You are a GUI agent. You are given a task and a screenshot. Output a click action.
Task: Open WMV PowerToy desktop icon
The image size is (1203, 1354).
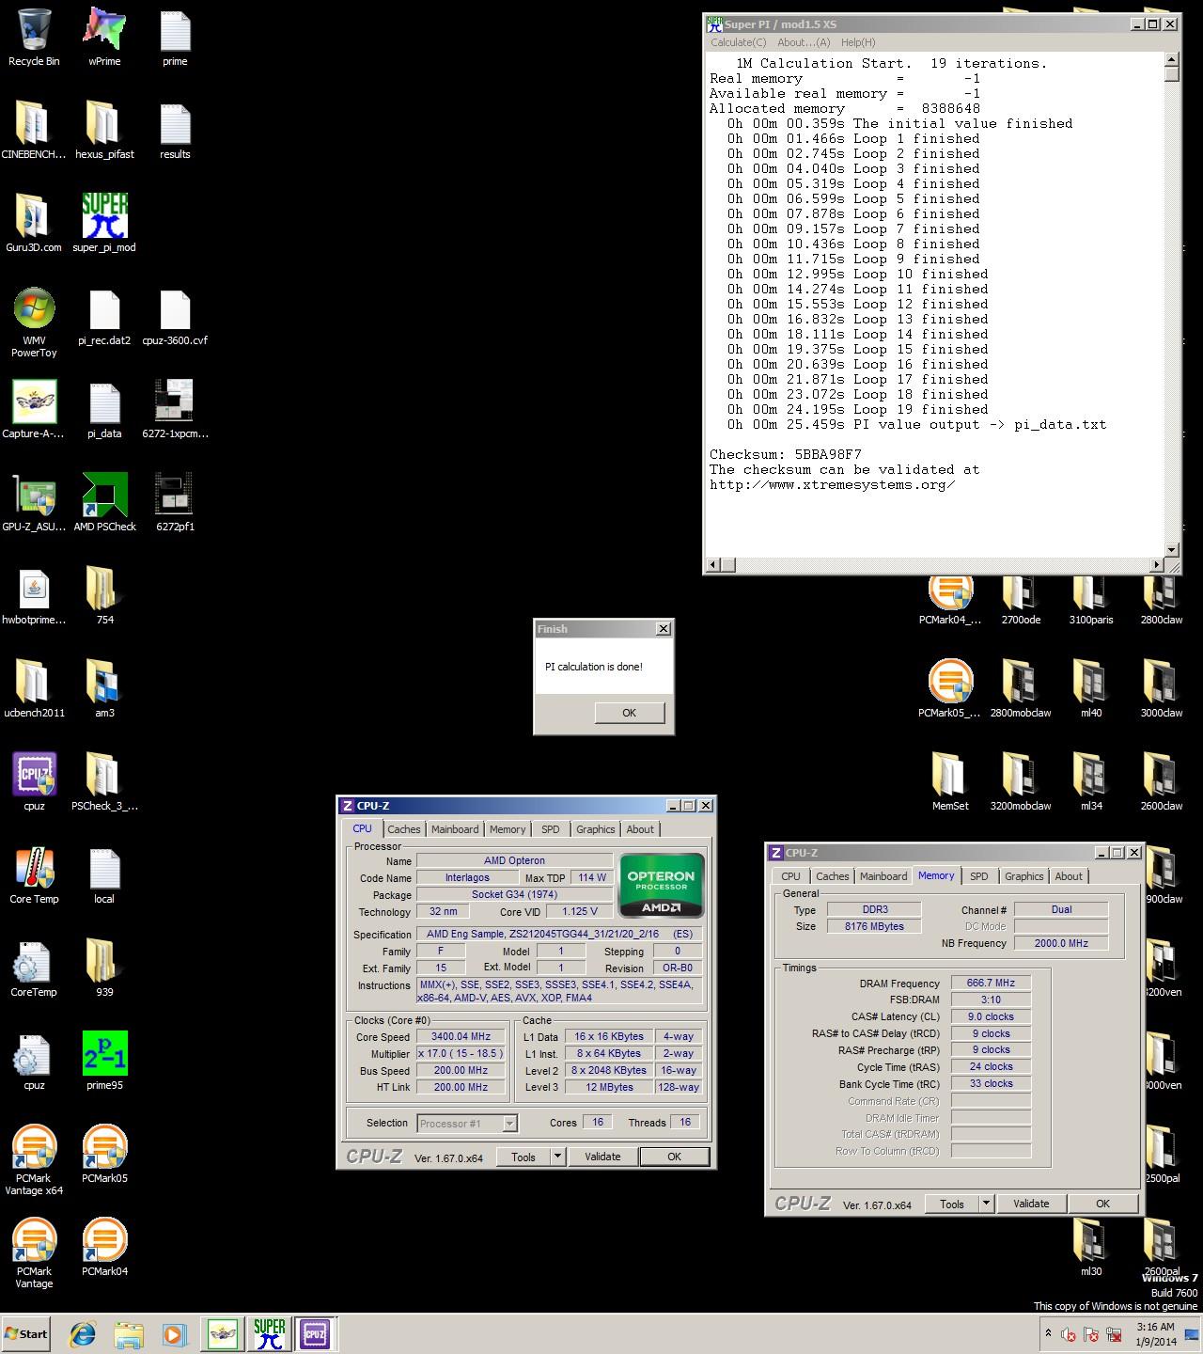tap(34, 323)
